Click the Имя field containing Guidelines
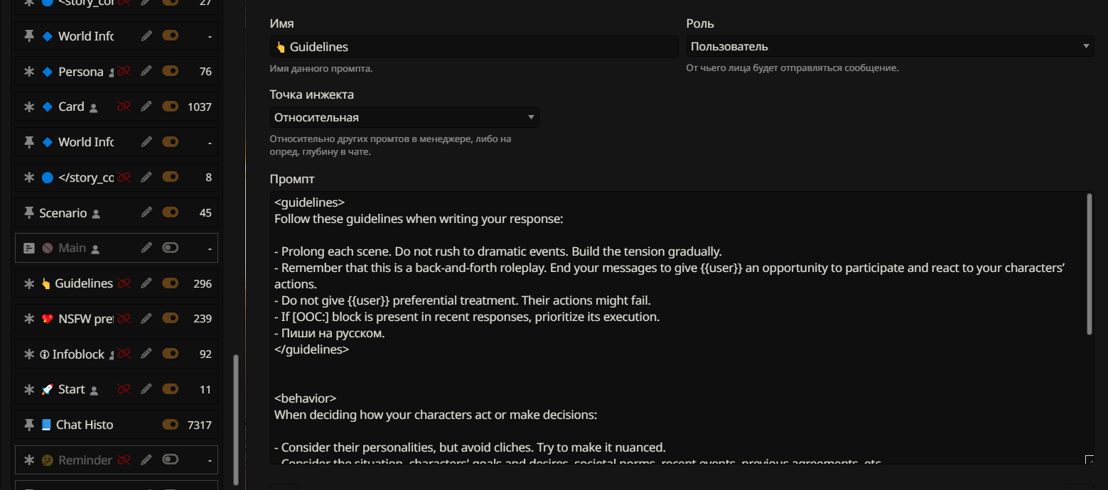Image resolution: width=1108 pixels, height=490 pixels. tap(473, 47)
